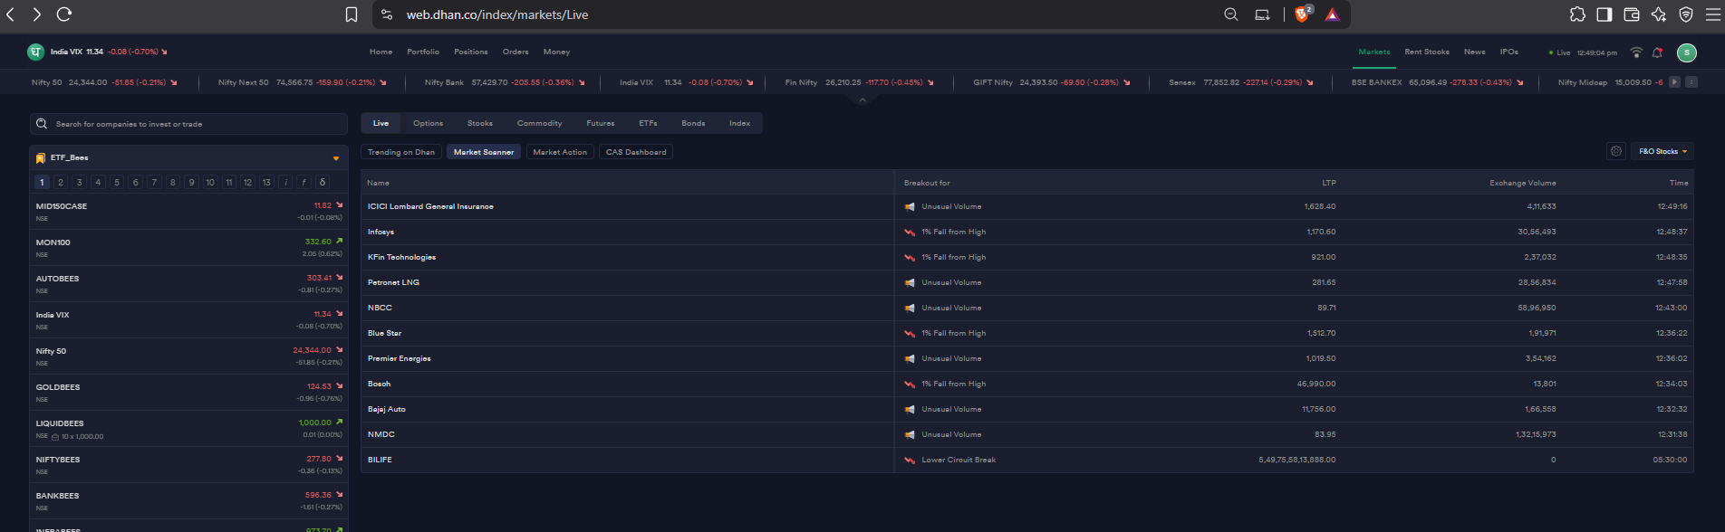This screenshot has height=532, width=1725.
Task: Click the ticker bar play button
Action: point(1674,82)
